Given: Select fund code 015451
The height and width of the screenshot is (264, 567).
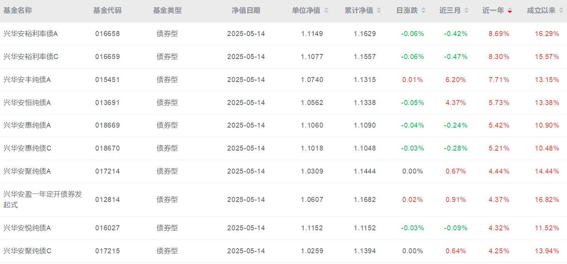Looking at the screenshot, I should [x=107, y=80].
